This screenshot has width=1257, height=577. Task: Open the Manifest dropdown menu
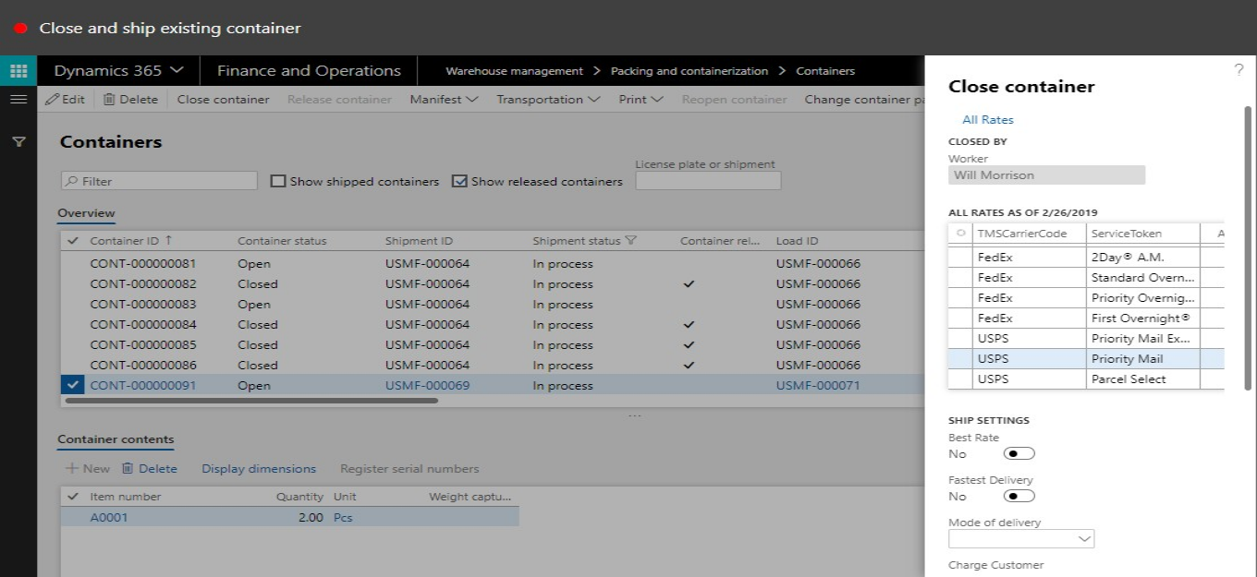tap(444, 100)
